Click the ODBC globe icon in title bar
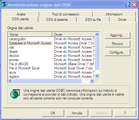 4,5
